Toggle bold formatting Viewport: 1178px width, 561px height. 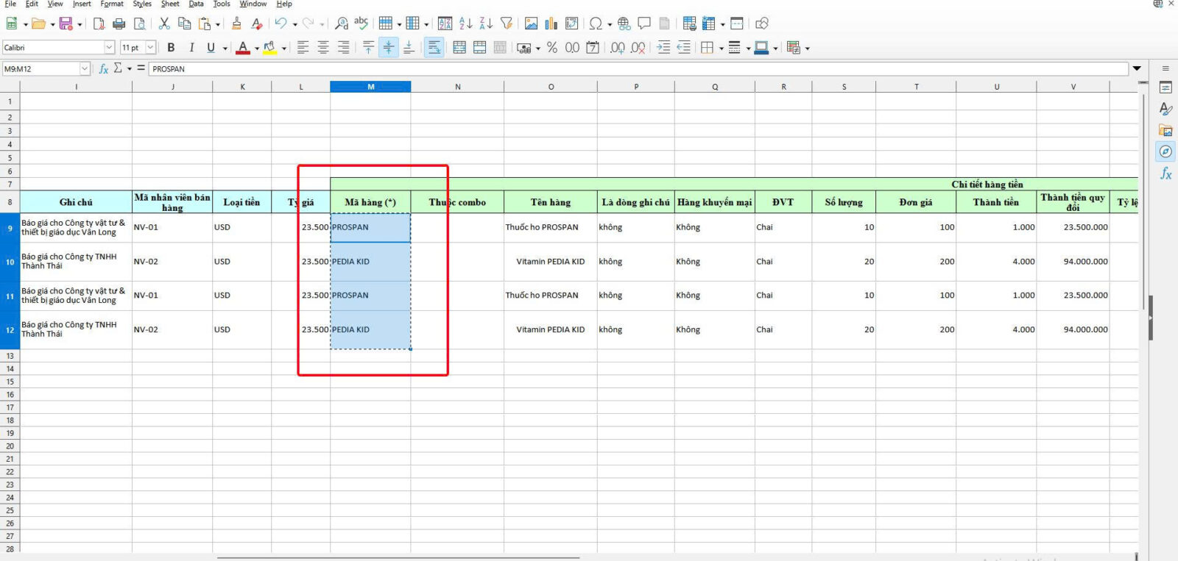171,48
